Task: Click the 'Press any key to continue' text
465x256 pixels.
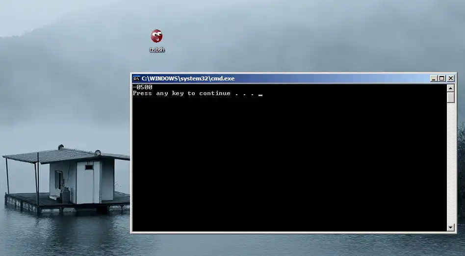Action: coord(181,94)
